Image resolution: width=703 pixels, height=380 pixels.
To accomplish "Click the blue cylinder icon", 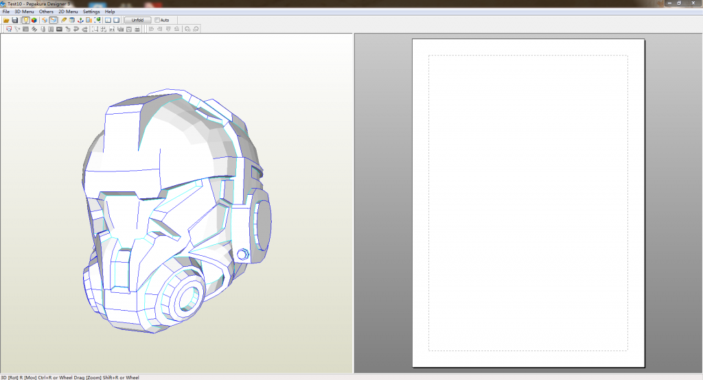I will point(71,20).
